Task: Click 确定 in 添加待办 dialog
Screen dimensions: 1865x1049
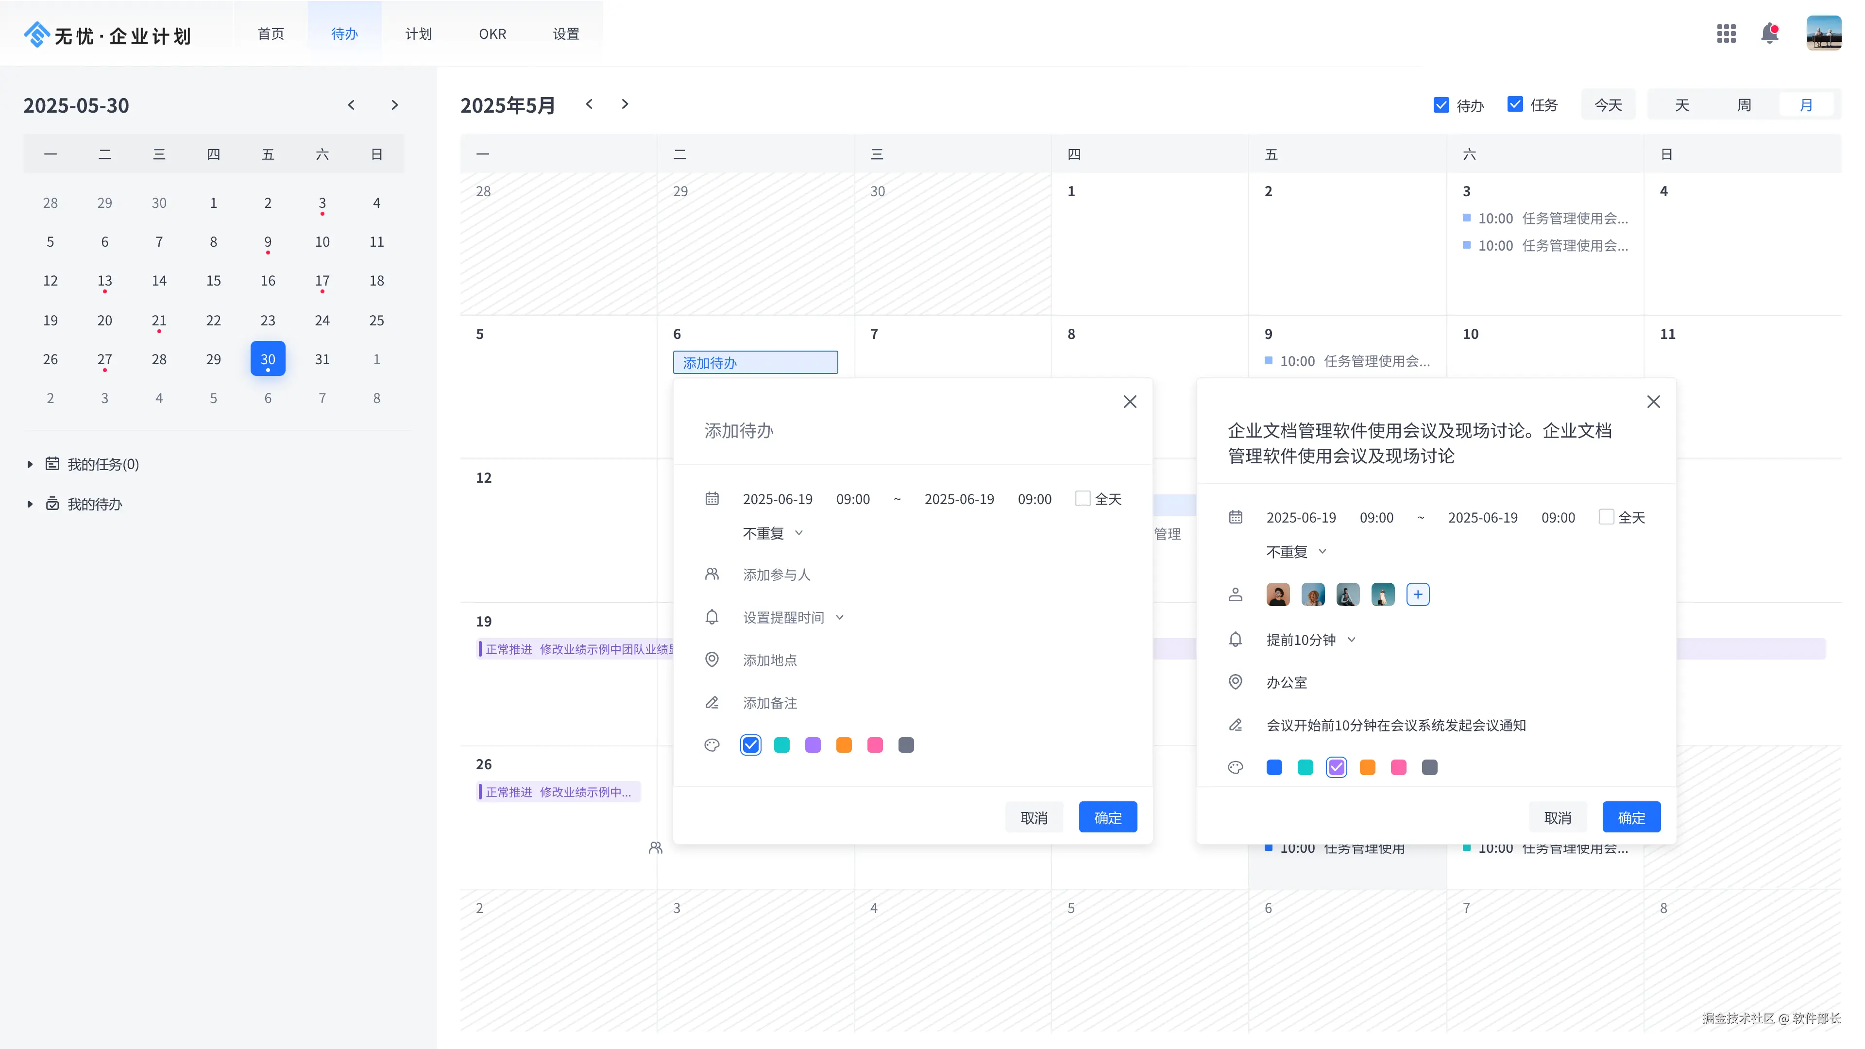Action: click(1107, 817)
